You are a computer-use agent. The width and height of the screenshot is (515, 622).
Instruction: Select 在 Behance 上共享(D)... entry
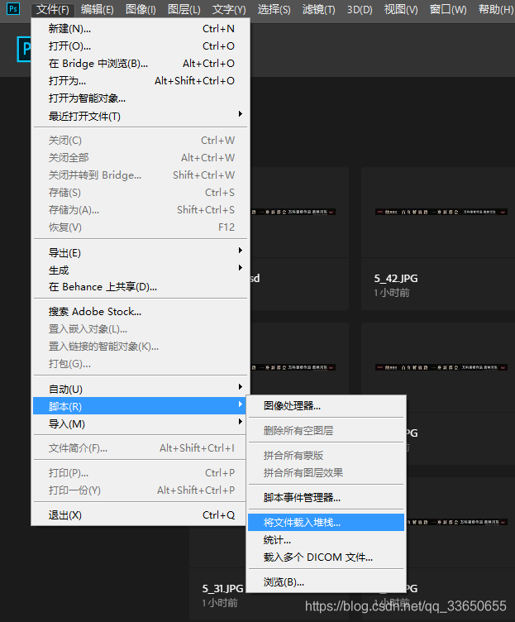coord(141,287)
